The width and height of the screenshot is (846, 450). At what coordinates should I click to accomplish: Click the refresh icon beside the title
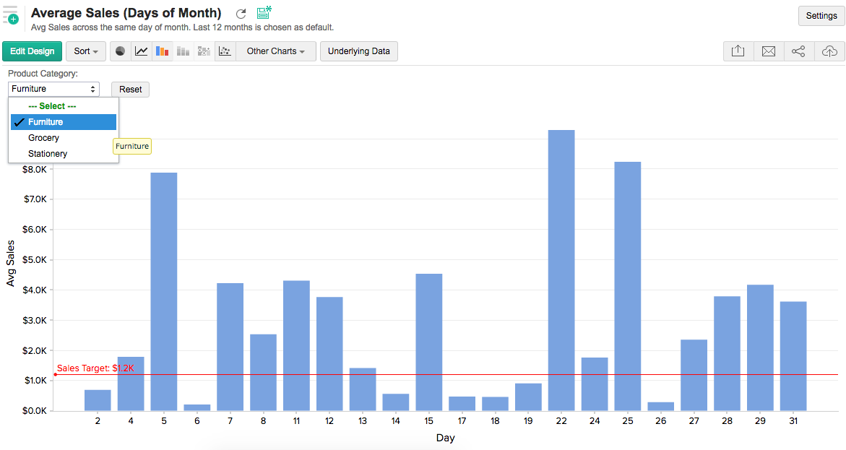tap(241, 14)
